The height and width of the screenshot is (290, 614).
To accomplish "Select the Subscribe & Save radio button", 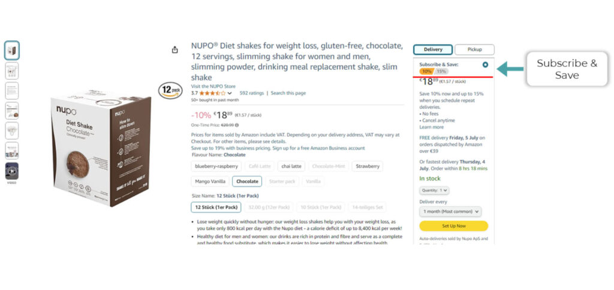I will coord(485,65).
